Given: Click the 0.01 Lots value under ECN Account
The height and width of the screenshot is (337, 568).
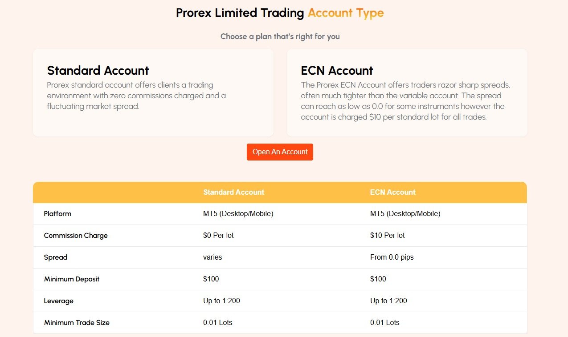Looking at the screenshot, I should pyautogui.click(x=385, y=322).
